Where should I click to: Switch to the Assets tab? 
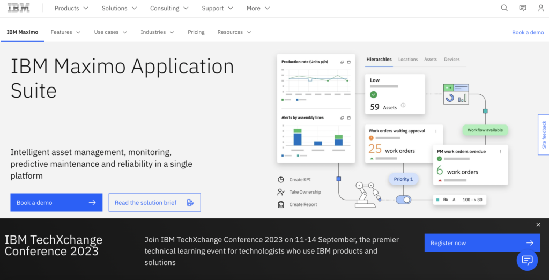tap(431, 59)
